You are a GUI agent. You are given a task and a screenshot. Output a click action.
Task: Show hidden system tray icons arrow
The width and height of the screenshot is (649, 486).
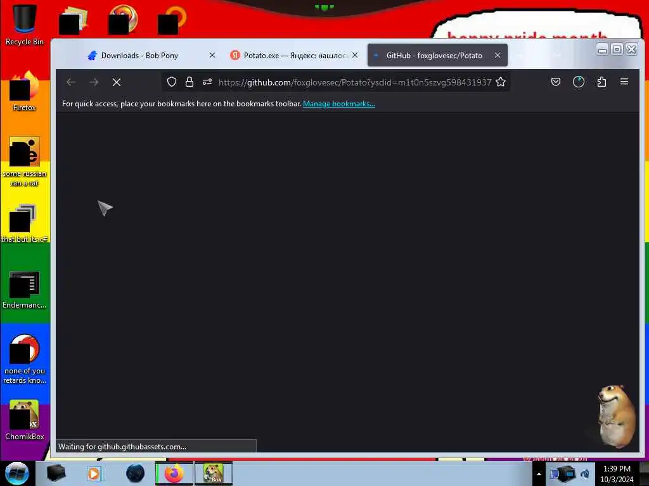pos(539,474)
